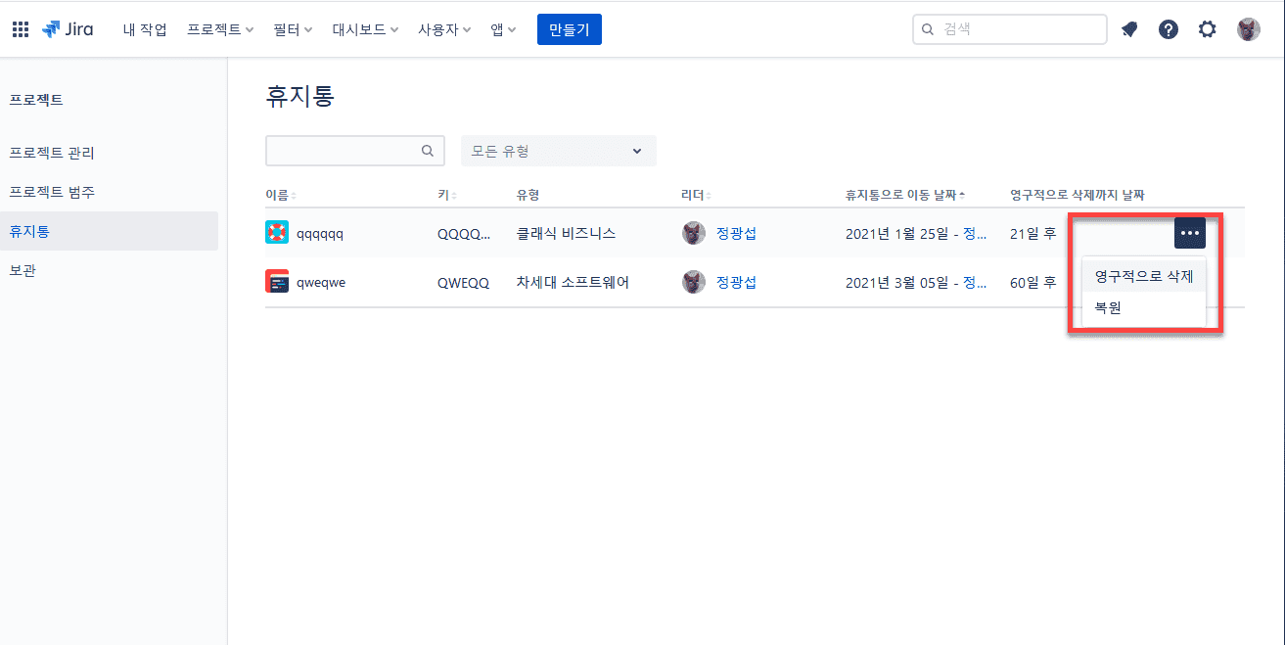1285x645 pixels.
Task: Sort by the 리더 column header
Action: click(696, 195)
